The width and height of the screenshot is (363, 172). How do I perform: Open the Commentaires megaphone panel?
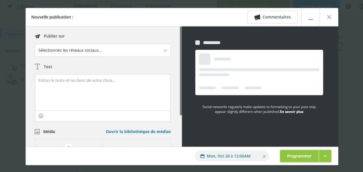pyautogui.click(x=272, y=17)
